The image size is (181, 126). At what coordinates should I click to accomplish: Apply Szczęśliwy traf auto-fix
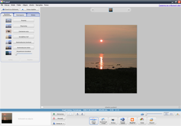coord(24,37)
